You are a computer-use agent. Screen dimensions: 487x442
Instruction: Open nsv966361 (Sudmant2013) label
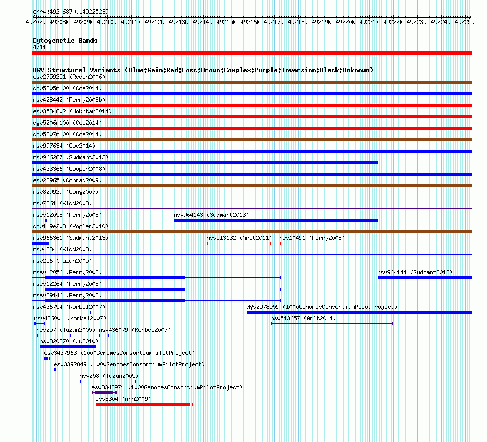(x=71, y=238)
